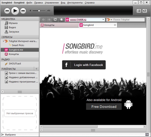Click the Android robot icon

(x=128, y=104)
